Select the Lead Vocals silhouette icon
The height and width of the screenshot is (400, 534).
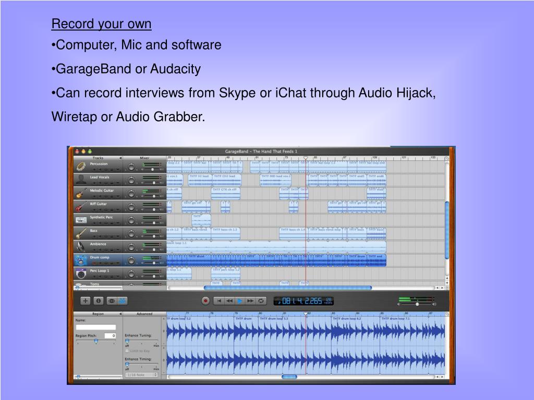click(81, 180)
